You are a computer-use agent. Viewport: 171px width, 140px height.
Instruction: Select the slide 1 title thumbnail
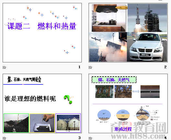click(x=42, y=33)
